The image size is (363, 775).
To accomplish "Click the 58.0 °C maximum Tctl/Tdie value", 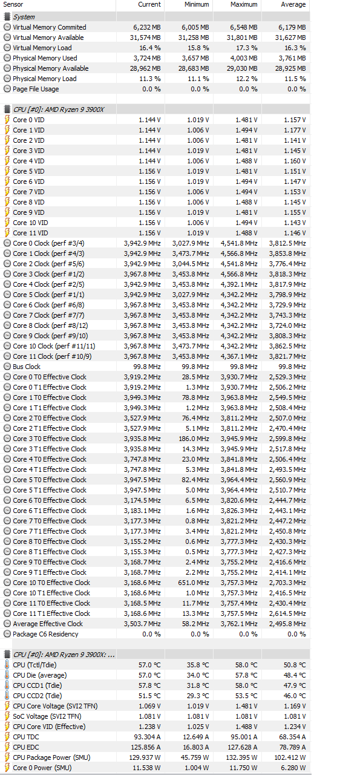I will (246, 665).
